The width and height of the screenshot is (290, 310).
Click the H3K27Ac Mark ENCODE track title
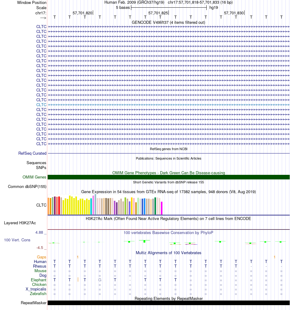[x=169, y=219]
